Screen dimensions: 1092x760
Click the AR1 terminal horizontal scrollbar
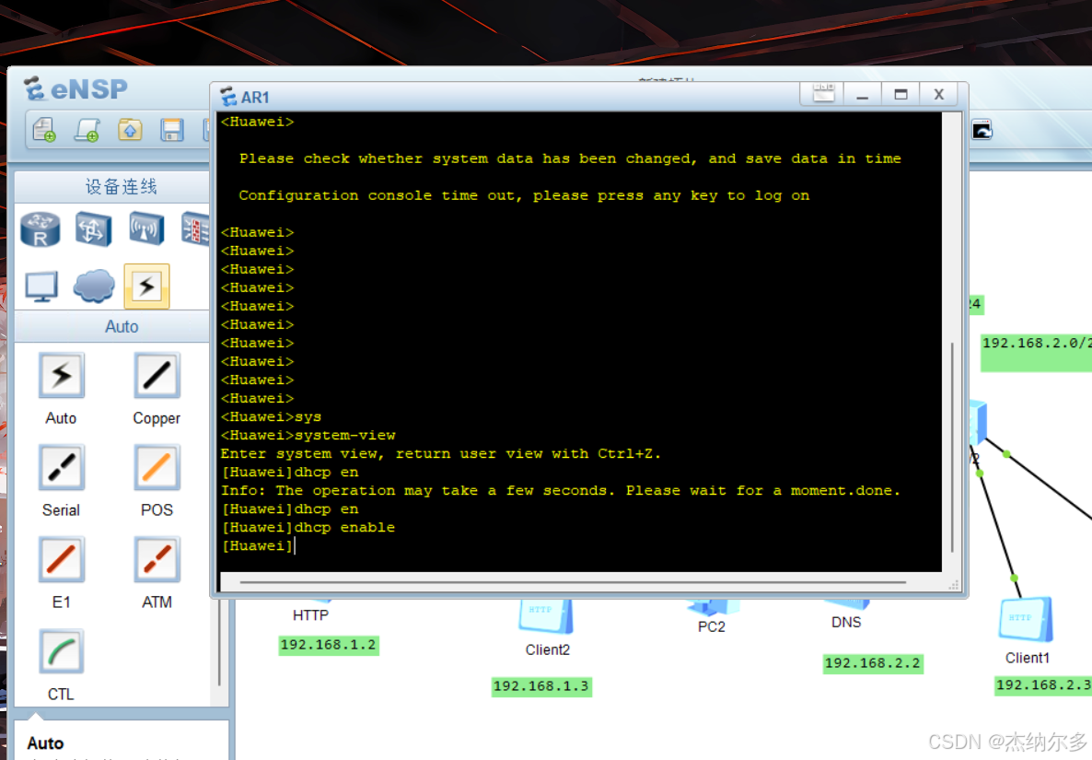tap(573, 581)
